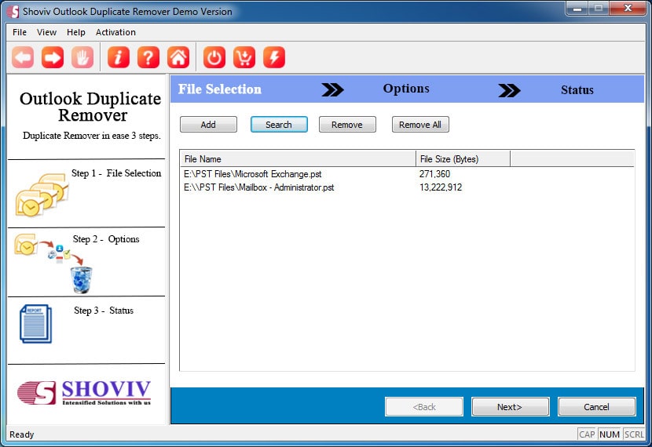Click the SCRL status bar indicator
Image resolution: width=652 pixels, height=447 pixels.
coord(634,434)
